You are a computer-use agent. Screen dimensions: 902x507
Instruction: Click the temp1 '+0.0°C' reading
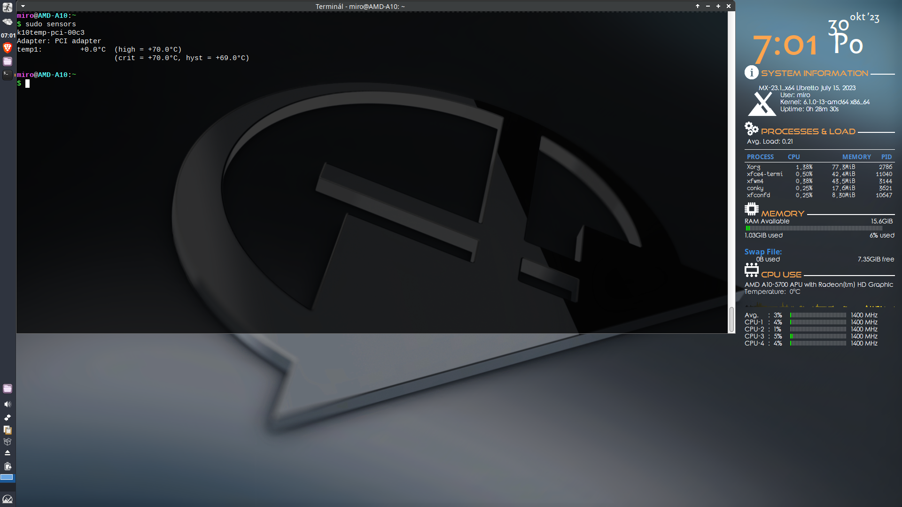pos(93,49)
